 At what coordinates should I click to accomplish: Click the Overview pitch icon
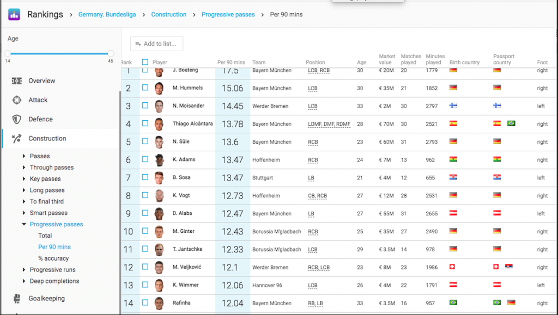pyautogui.click(x=17, y=81)
